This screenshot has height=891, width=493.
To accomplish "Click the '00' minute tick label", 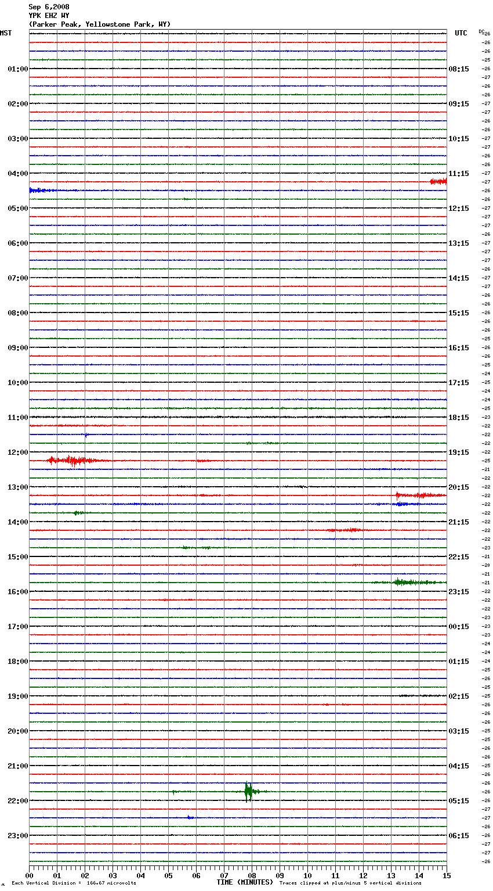I will pos(29,875).
